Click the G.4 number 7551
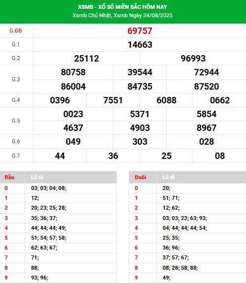This screenshot has width=246, height=283. (x=113, y=100)
